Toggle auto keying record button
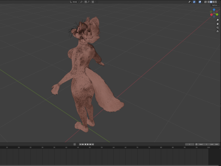This screenshot has height=166, width=221. (75, 144)
